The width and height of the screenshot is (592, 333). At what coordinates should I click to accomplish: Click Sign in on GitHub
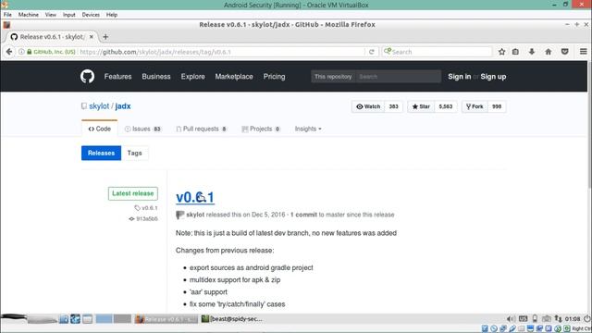tap(459, 76)
